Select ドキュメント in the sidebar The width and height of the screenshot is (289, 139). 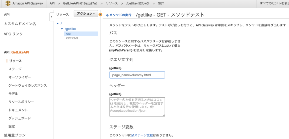(18, 110)
